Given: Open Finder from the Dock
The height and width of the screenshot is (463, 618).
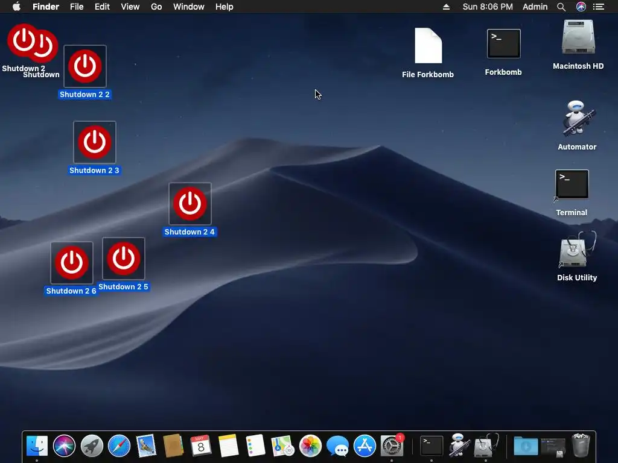Looking at the screenshot, I should 37,446.
